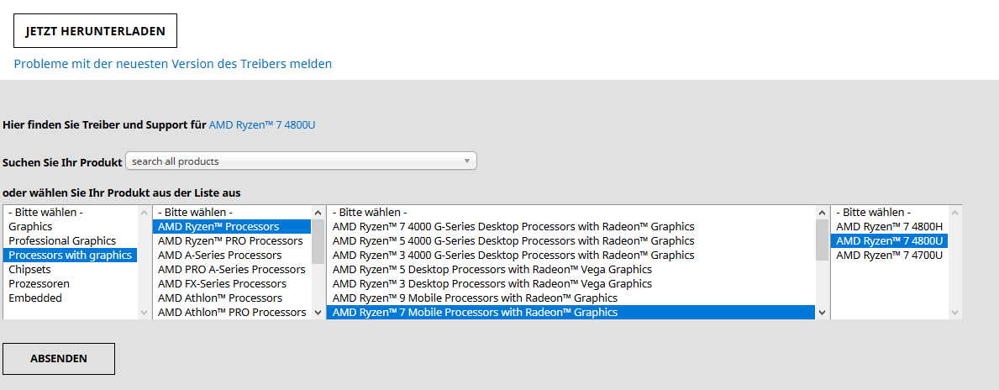Select AMD Ryzen™ 7 4800H model
This screenshot has width=999, height=390.
(890, 226)
